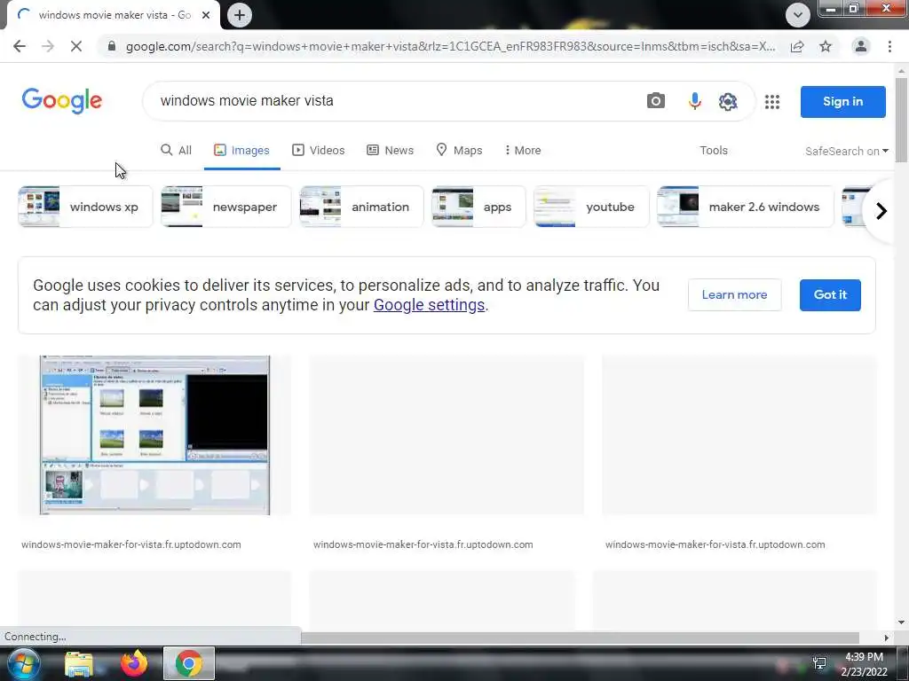Open Chrome's three-dot menu
This screenshot has width=909, height=681.
[x=889, y=46]
